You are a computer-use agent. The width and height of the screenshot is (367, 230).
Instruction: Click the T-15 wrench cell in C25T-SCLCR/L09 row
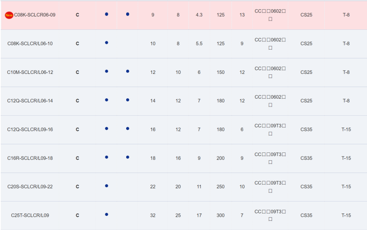click(346, 215)
